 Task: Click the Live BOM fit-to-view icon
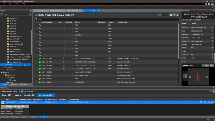pos(171,15)
